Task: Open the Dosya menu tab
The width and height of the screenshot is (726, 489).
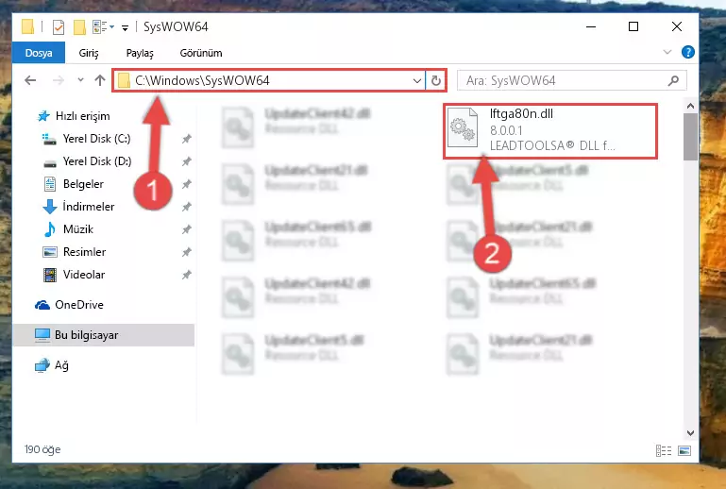Action: point(39,53)
